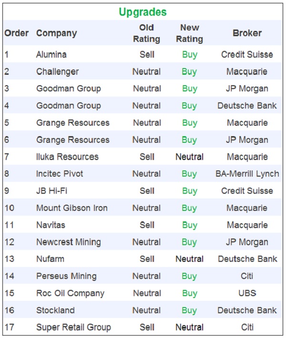The height and width of the screenshot is (338, 286).
Task: Click the Stockland company name
Action: [55, 310]
